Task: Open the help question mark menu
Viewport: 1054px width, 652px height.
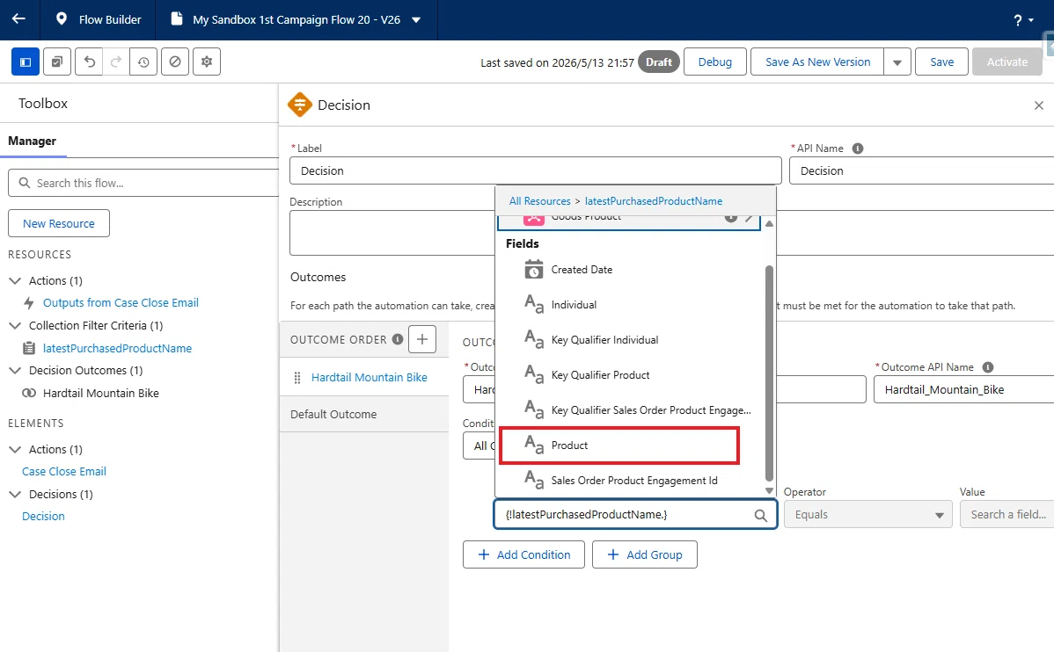Action: pos(1023,20)
